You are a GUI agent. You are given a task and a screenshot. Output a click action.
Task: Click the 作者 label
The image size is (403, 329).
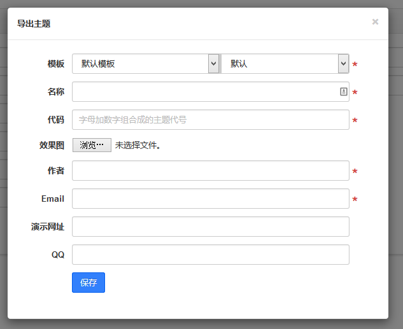56,171
